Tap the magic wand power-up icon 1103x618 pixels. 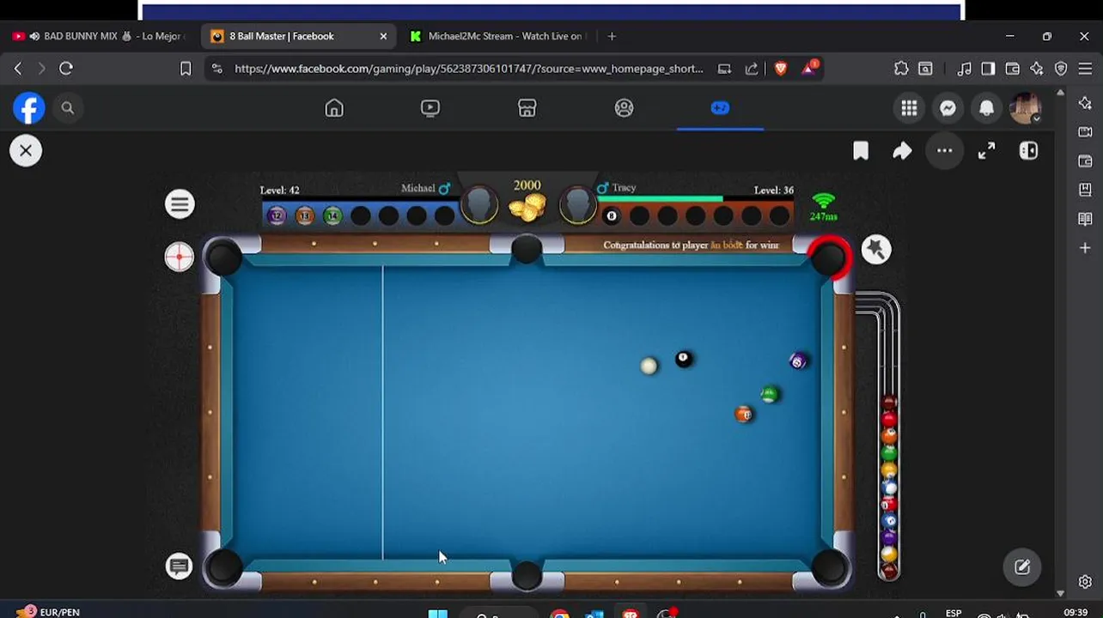coord(876,250)
